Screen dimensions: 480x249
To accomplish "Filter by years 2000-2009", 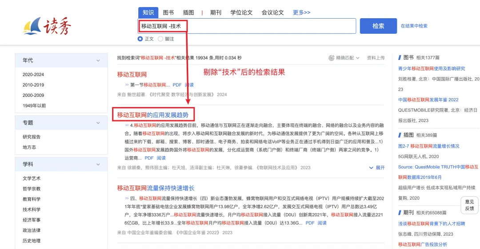I will (33, 95).
